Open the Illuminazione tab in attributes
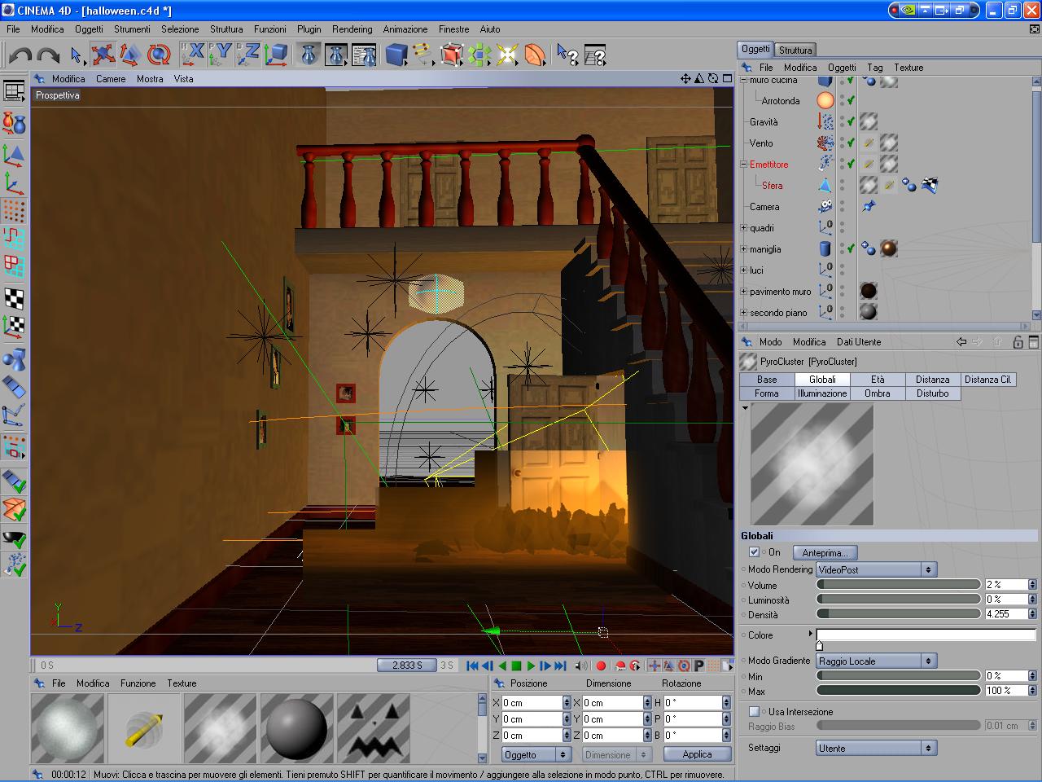 pyautogui.click(x=822, y=393)
